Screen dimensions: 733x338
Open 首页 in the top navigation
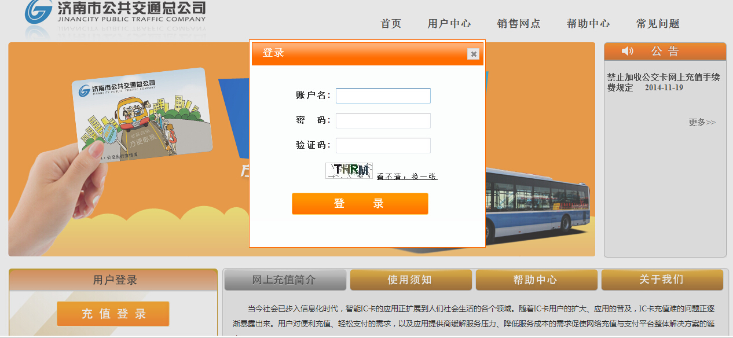391,24
